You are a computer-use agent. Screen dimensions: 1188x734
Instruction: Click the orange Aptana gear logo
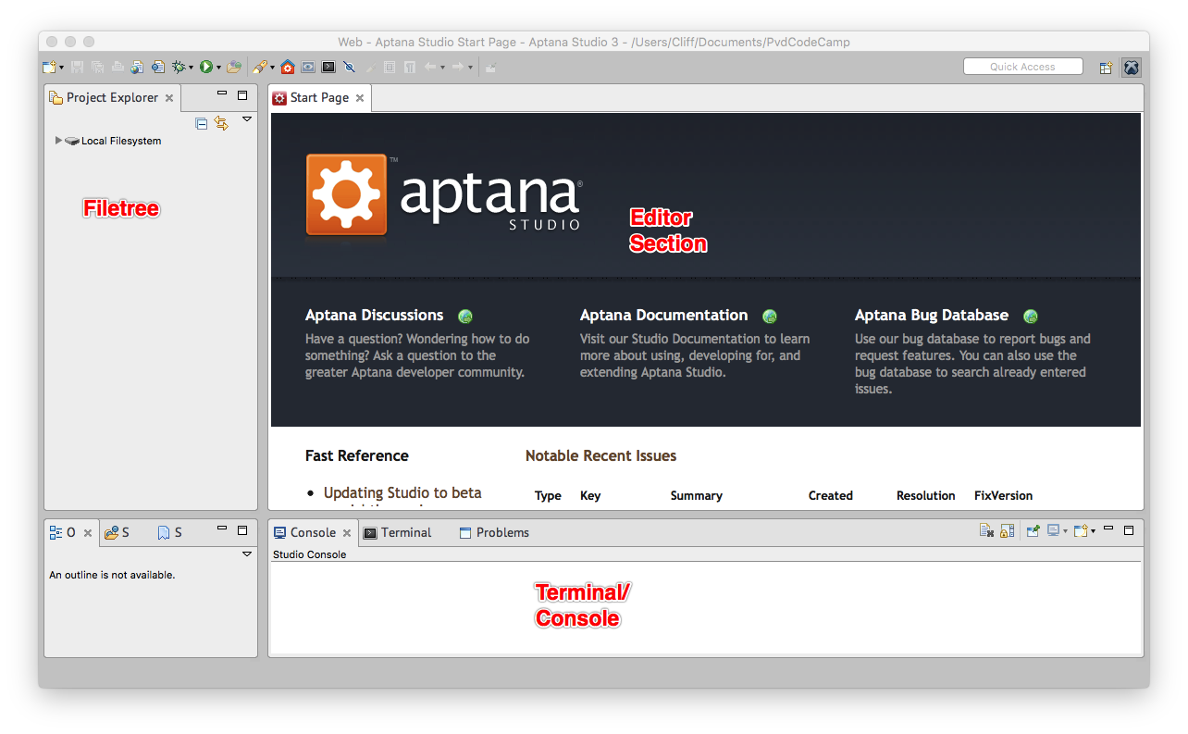click(x=346, y=194)
